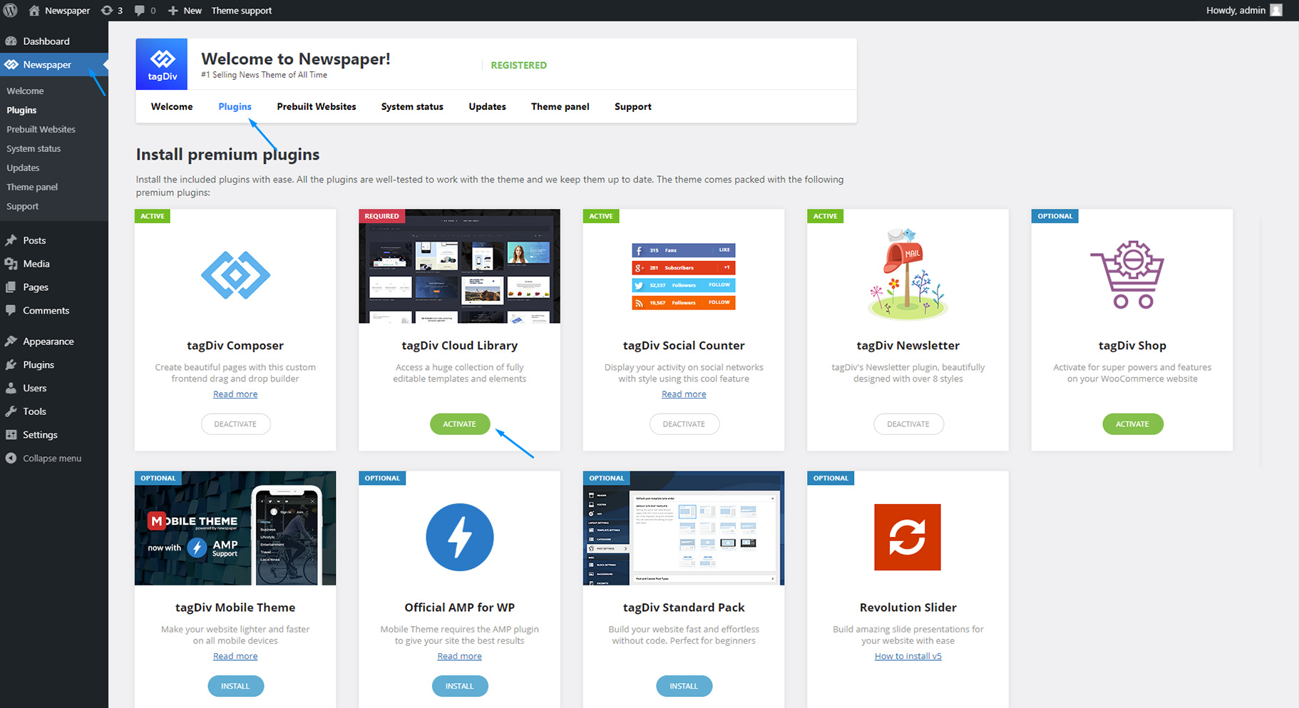The width and height of the screenshot is (1299, 708).
Task: Click the Media icon in sidebar
Action: click(x=11, y=264)
